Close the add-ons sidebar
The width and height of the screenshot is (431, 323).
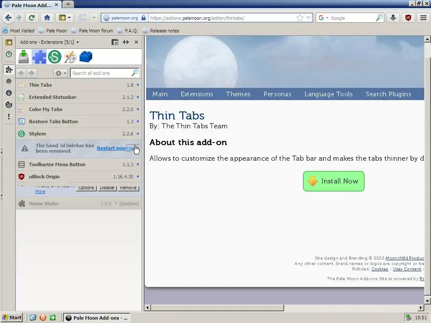tap(136, 42)
